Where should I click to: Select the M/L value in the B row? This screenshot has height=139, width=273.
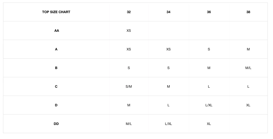tap(248, 68)
